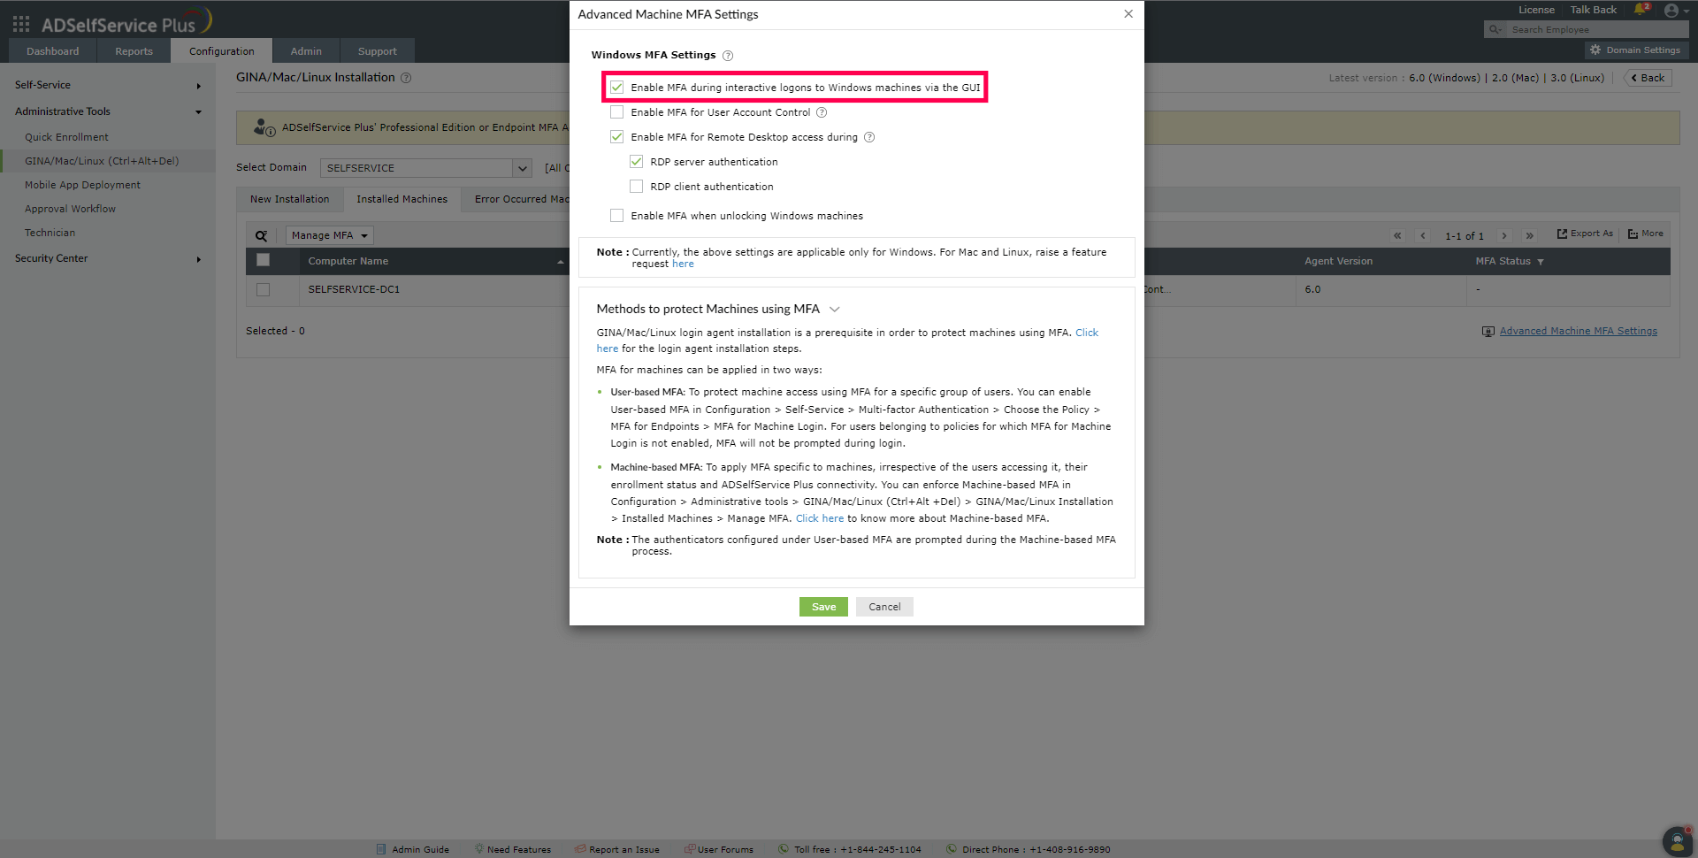The image size is (1698, 858).
Task: Open GINA/Mac/Linux (Ctrl+Alt+Del) in sidebar
Action: click(x=102, y=162)
